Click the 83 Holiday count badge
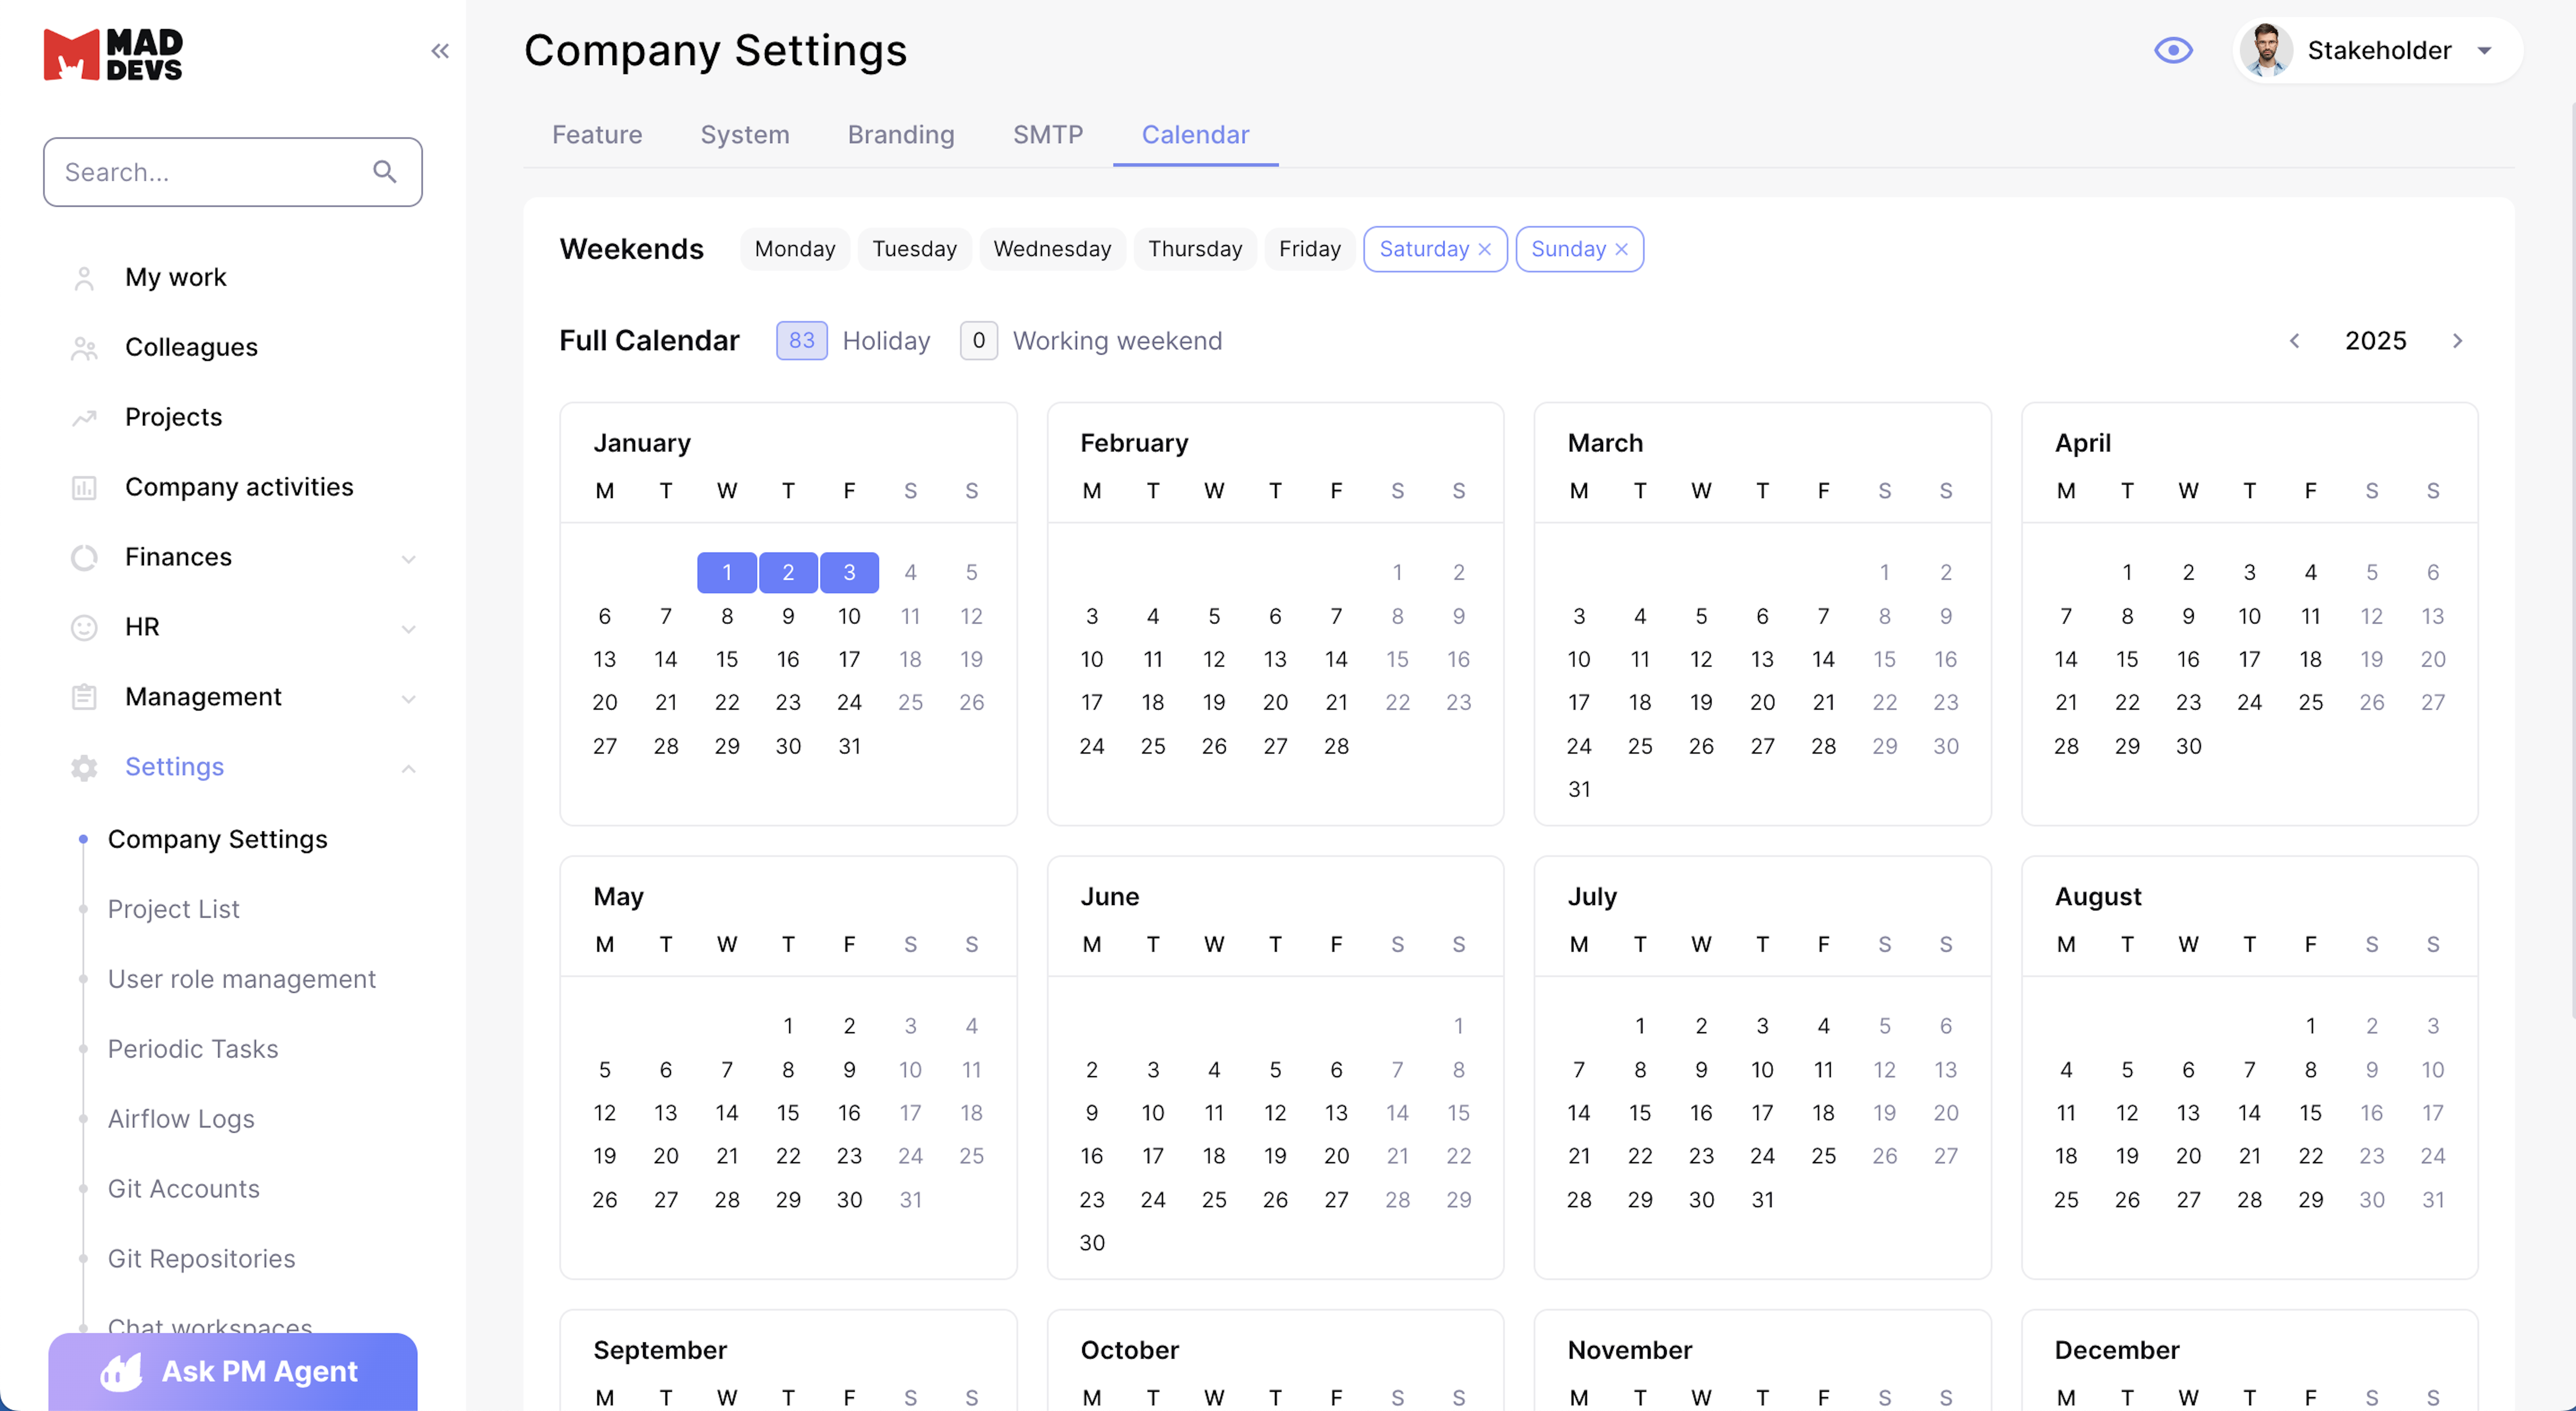This screenshot has height=1411, width=2576. 802,341
